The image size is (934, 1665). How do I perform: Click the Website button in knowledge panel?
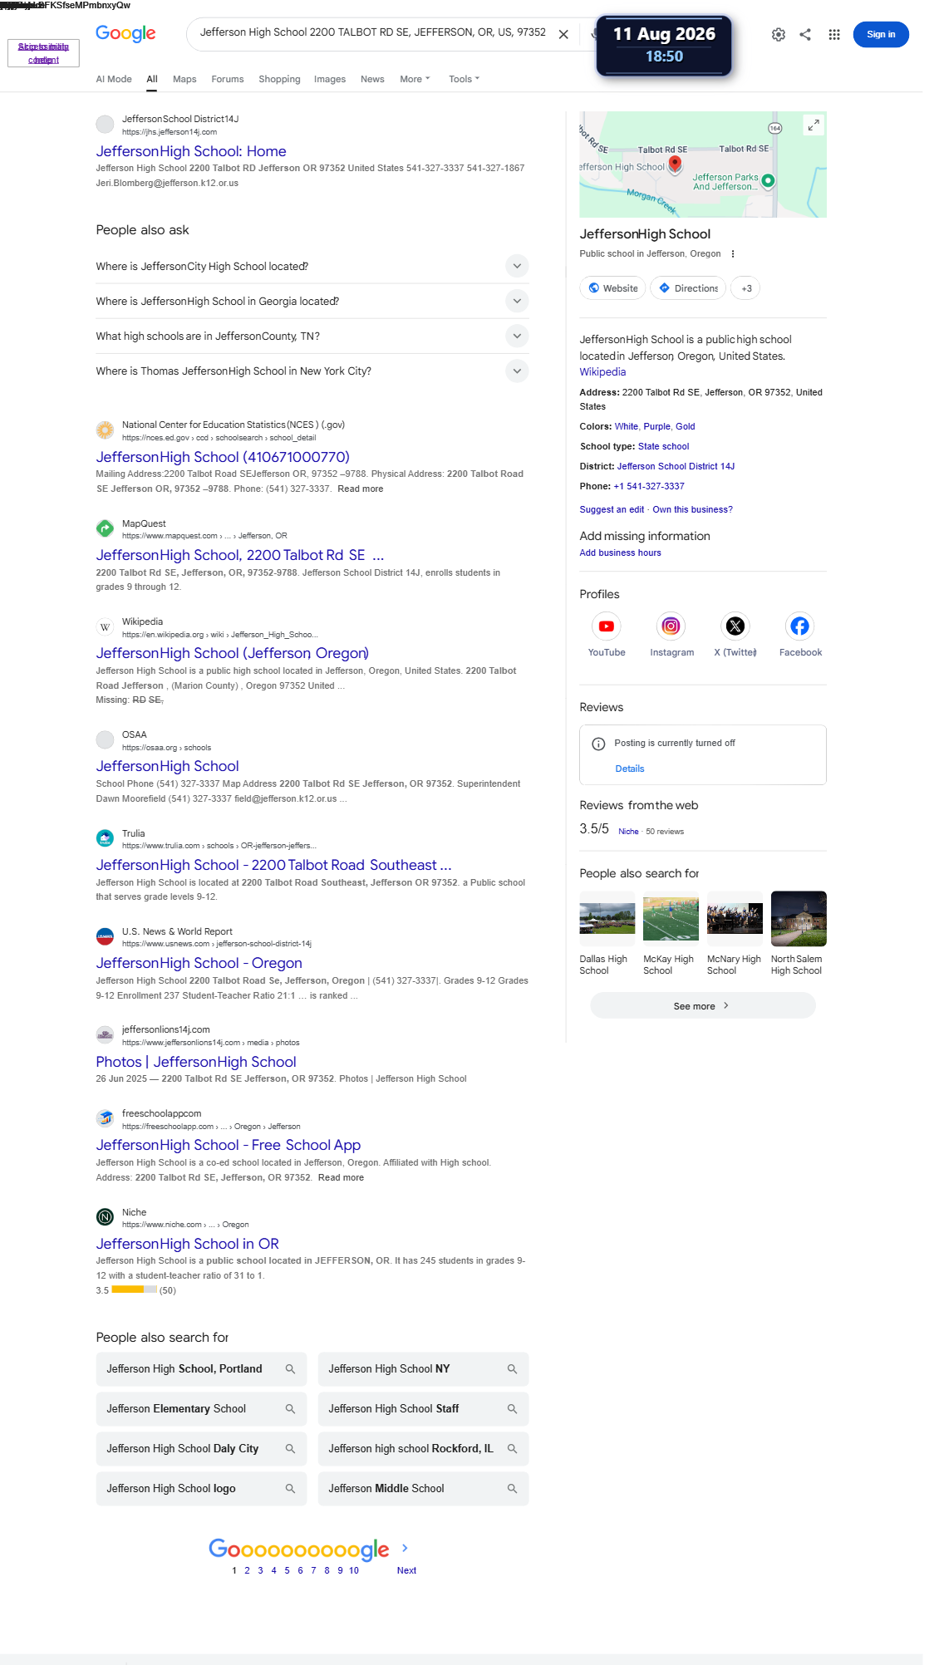[613, 288]
